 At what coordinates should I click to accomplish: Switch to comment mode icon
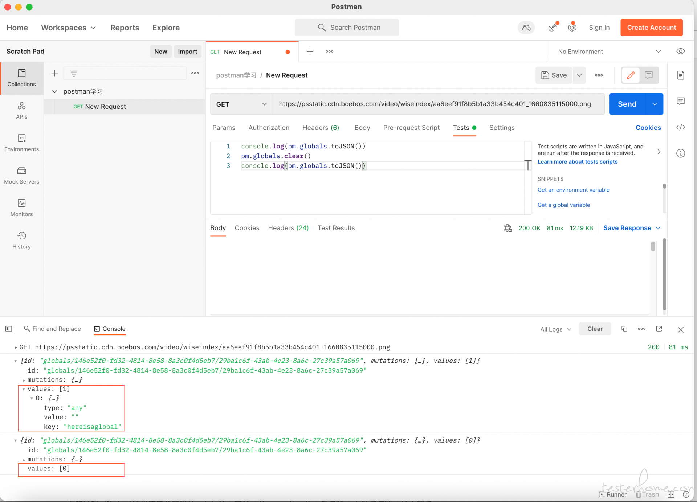[649, 75]
